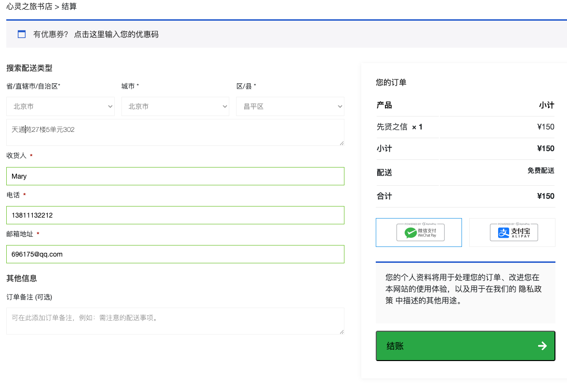Select WeChat Pay payment option
Image resolution: width=567 pixels, height=388 pixels.
coord(418,233)
